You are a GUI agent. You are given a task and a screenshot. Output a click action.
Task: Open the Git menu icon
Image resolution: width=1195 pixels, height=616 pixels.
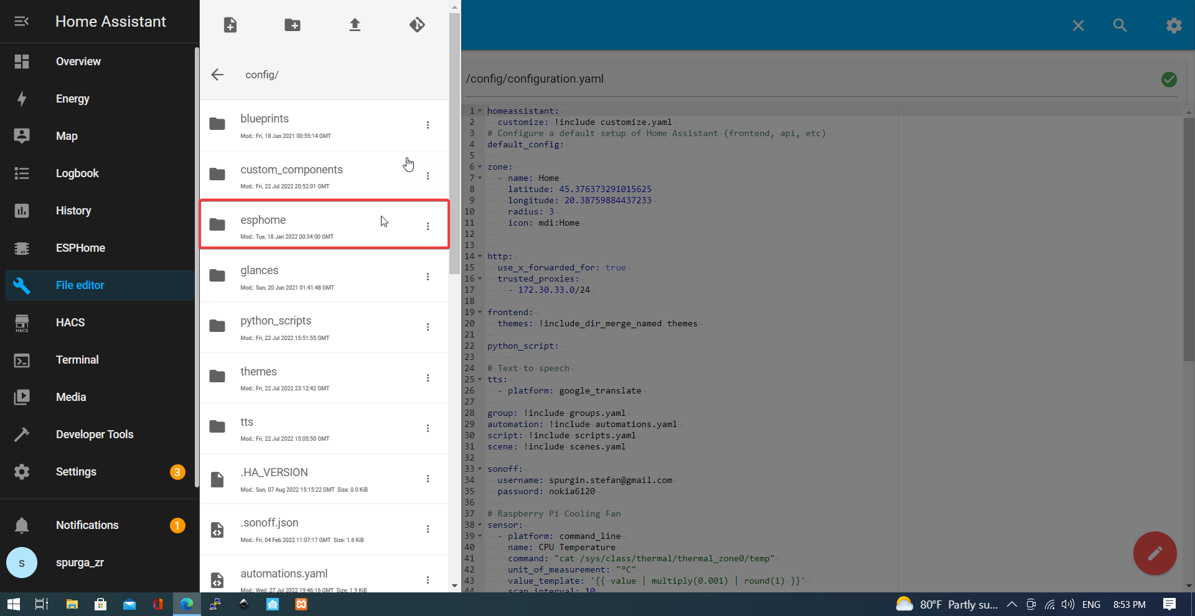(417, 25)
